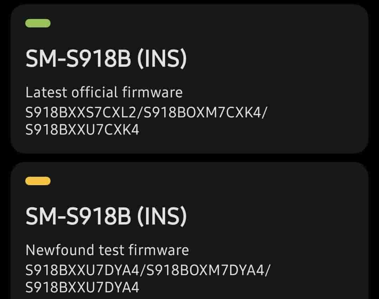The width and height of the screenshot is (379, 299).
Task: Click the final-line S918BXXU7DYA4 modem string
Action: pyautogui.click(x=82, y=288)
